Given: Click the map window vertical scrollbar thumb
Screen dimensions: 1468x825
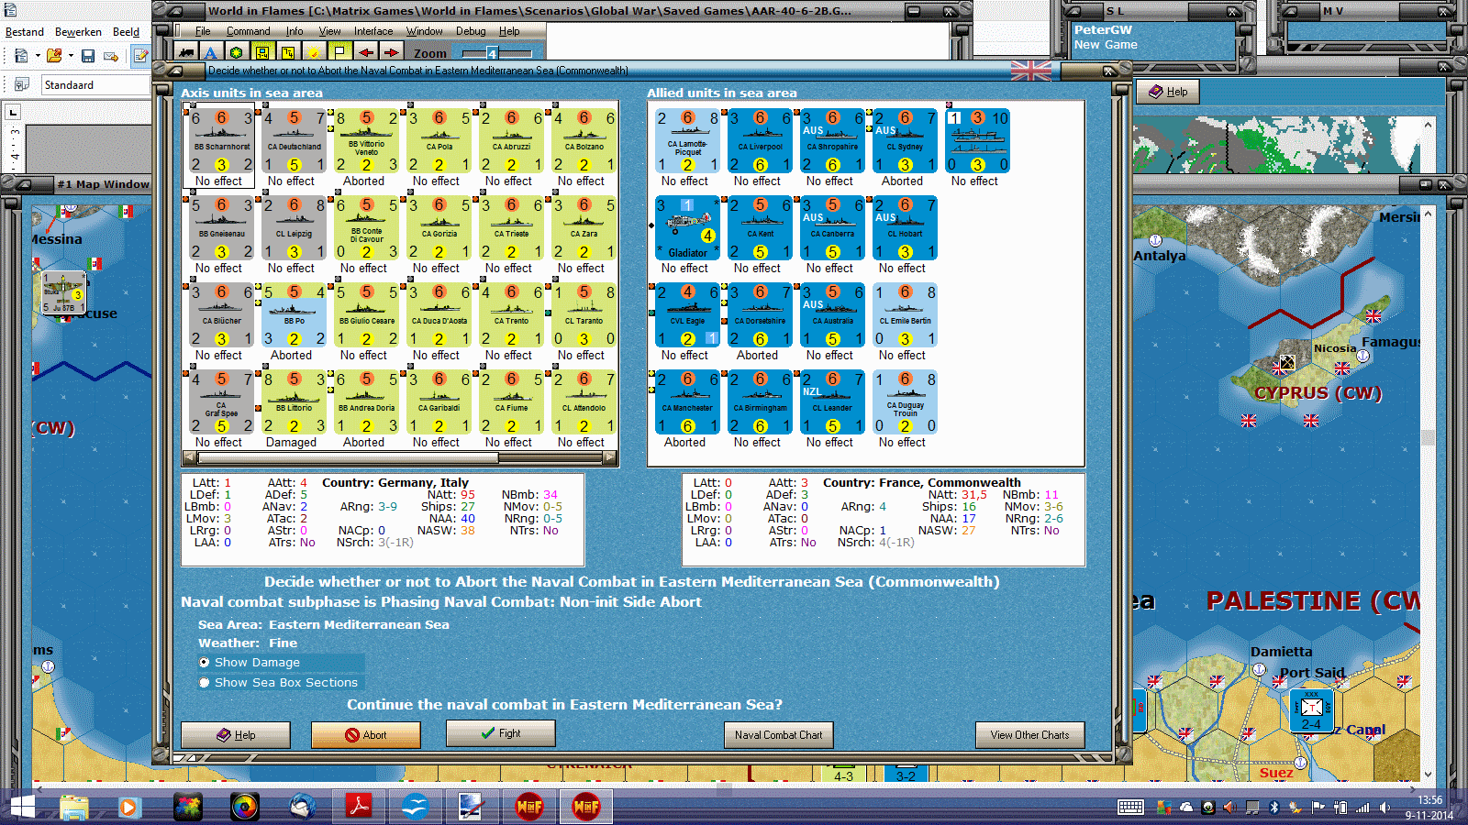Looking at the screenshot, I should (1427, 438).
